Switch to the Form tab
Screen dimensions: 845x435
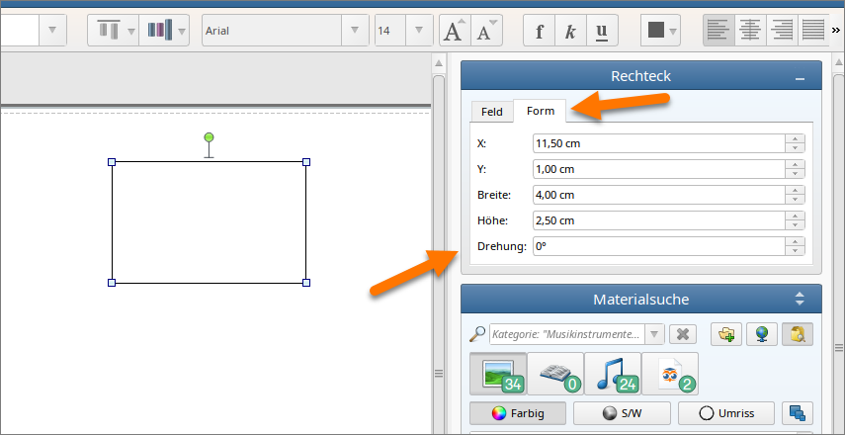(541, 111)
